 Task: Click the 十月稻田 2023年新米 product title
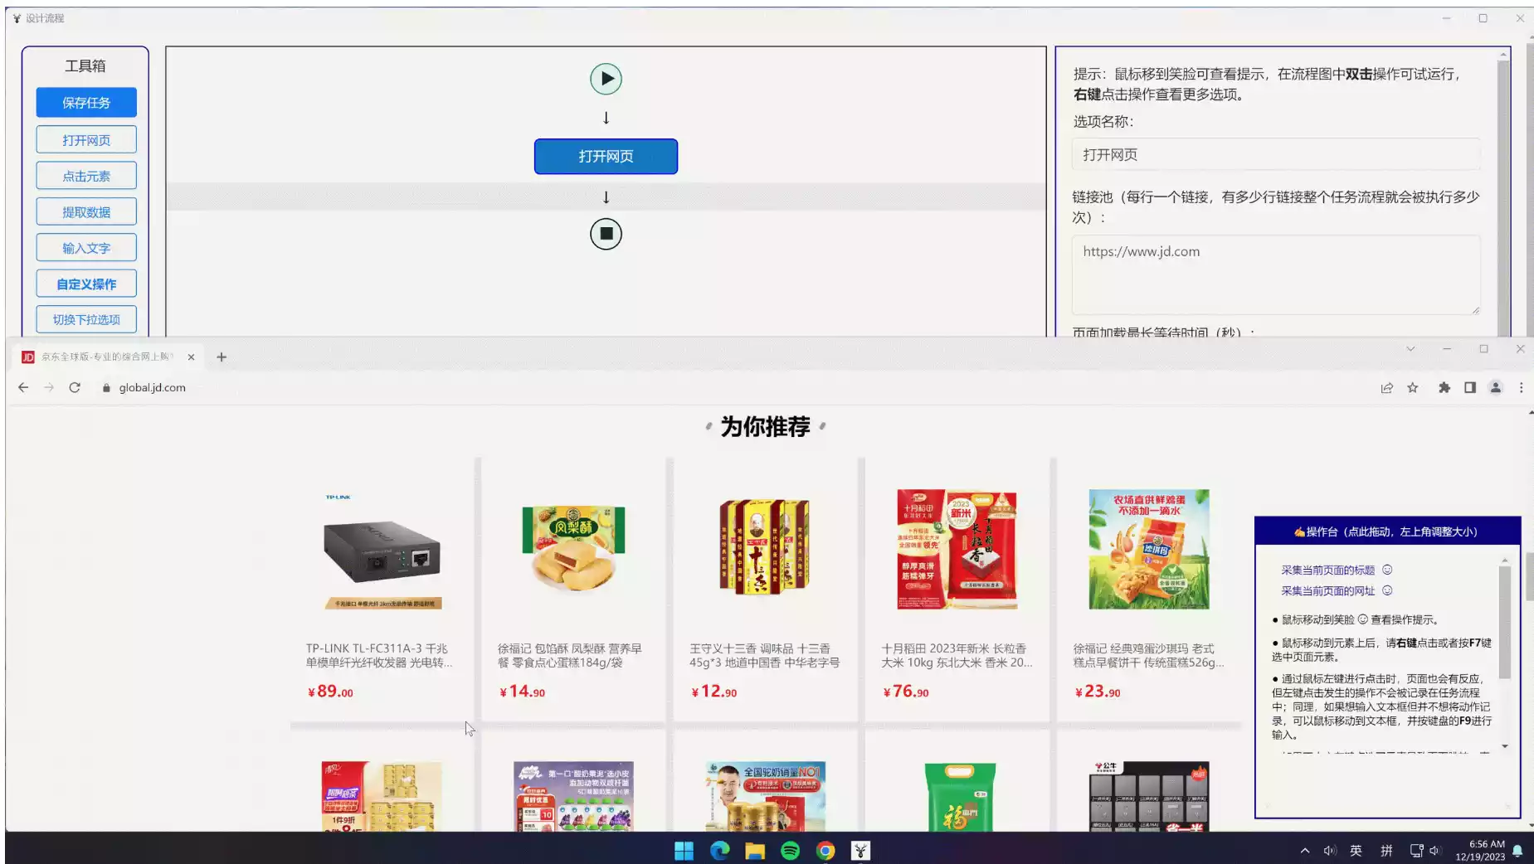click(957, 655)
